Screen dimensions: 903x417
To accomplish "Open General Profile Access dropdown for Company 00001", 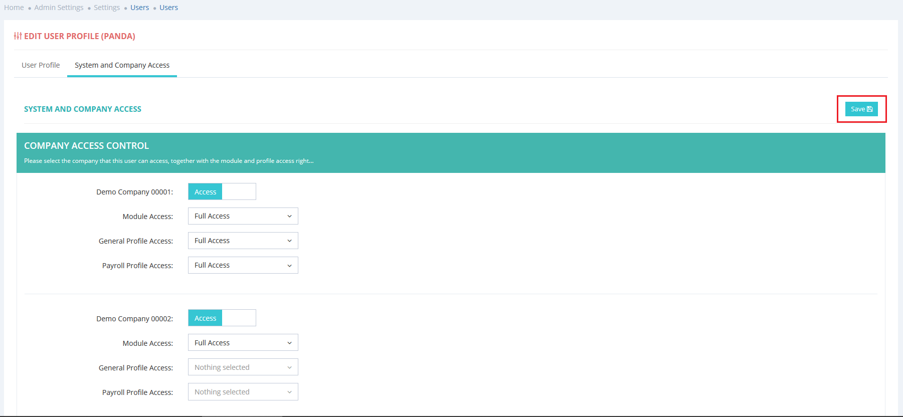I will pos(243,241).
